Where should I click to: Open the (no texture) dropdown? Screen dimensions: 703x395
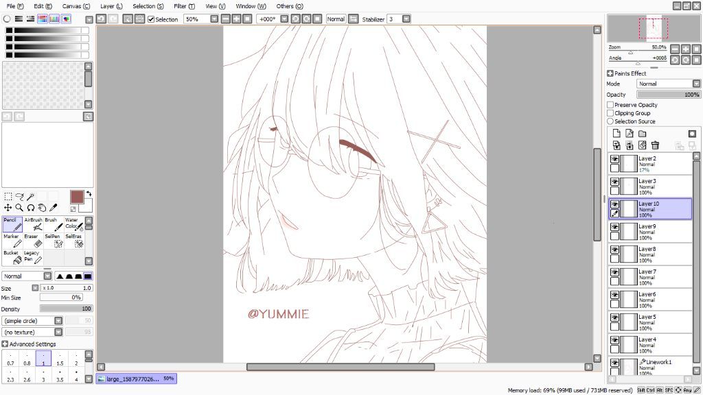(x=58, y=333)
